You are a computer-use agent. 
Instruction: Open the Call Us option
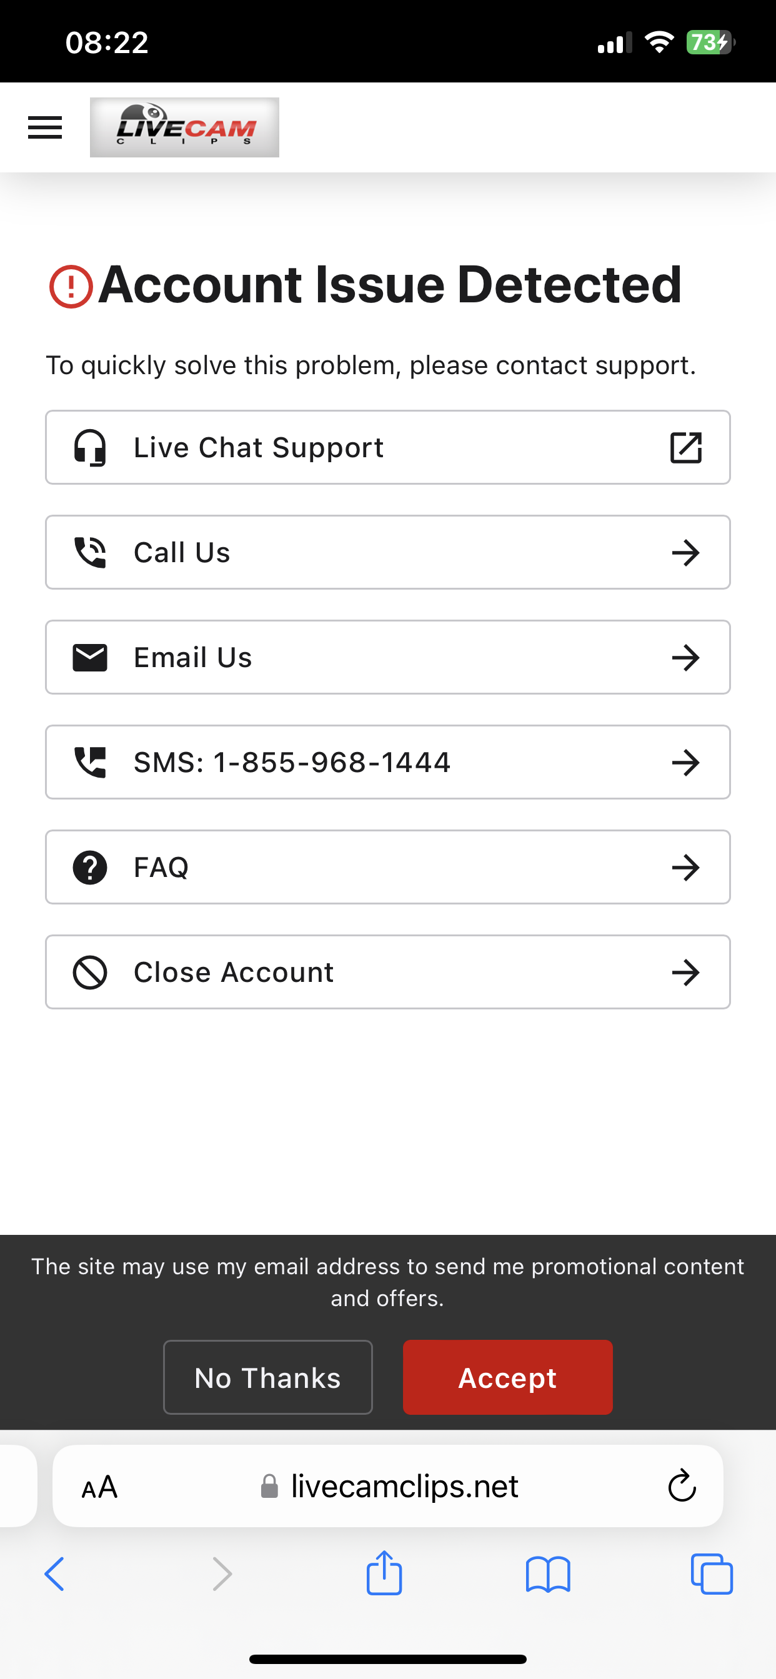coord(387,553)
